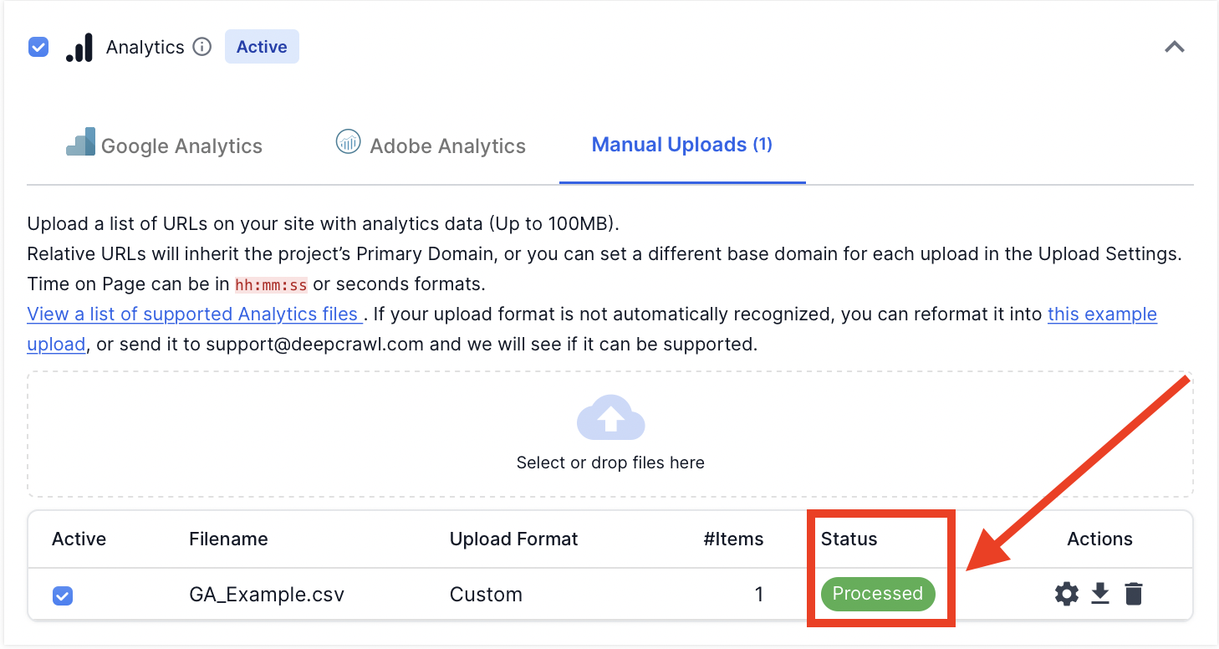Viewport: 1219px width, 649px height.
Task: Click the Analytics bar chart icon
Action: 79,47
